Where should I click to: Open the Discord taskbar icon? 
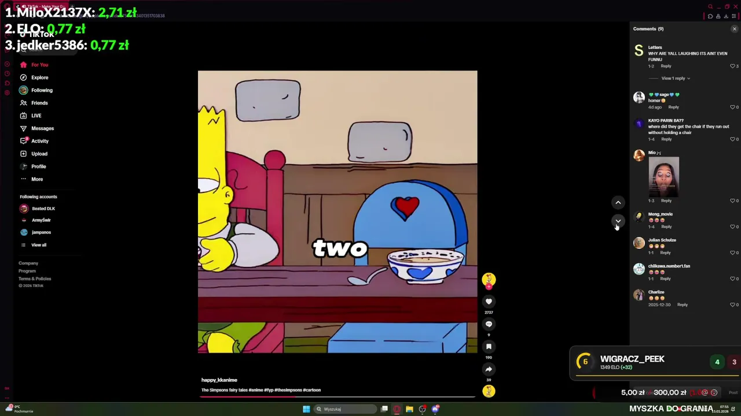click(x=435, y=409)
